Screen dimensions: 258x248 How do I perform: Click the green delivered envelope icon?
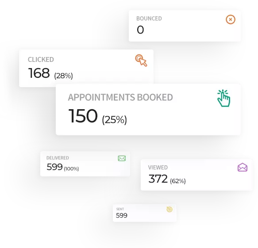(x=122, y=158)
